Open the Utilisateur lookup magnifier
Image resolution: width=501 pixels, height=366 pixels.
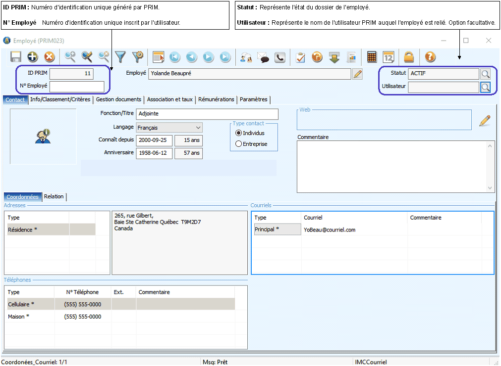tap(485, 87)
